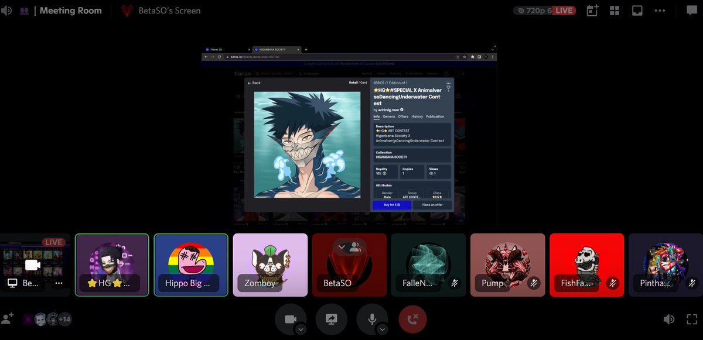The image size is (703, 340).
Task: Select the Pintha participant tile
Action: point(666,265)
